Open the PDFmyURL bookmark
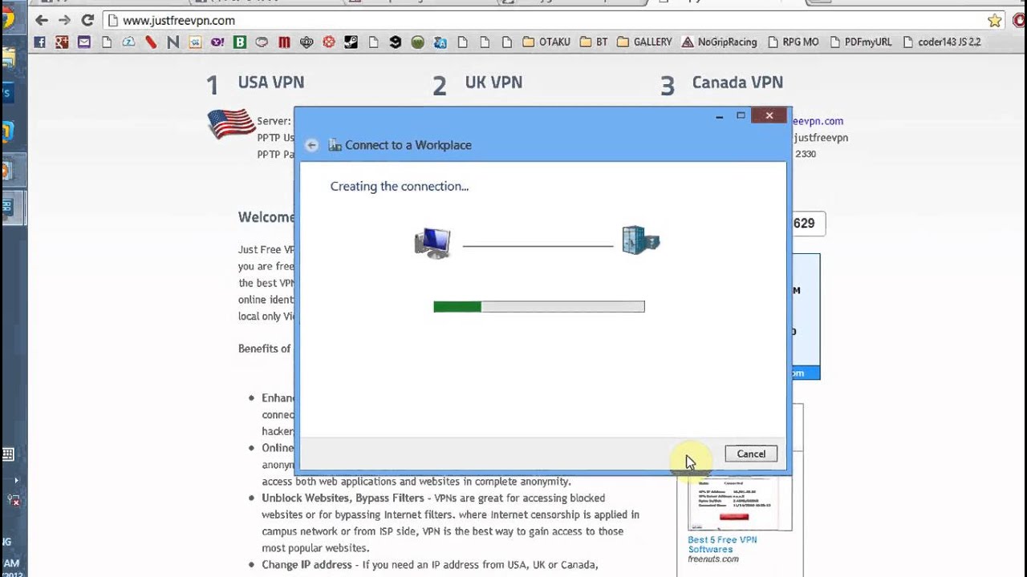This screenshot has height=577, width=1027. coord(860,42)
